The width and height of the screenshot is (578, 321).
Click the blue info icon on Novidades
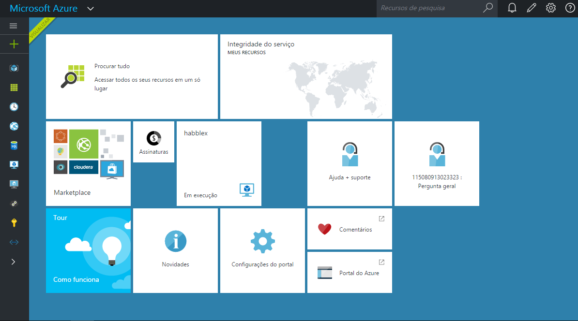(175, 241)
